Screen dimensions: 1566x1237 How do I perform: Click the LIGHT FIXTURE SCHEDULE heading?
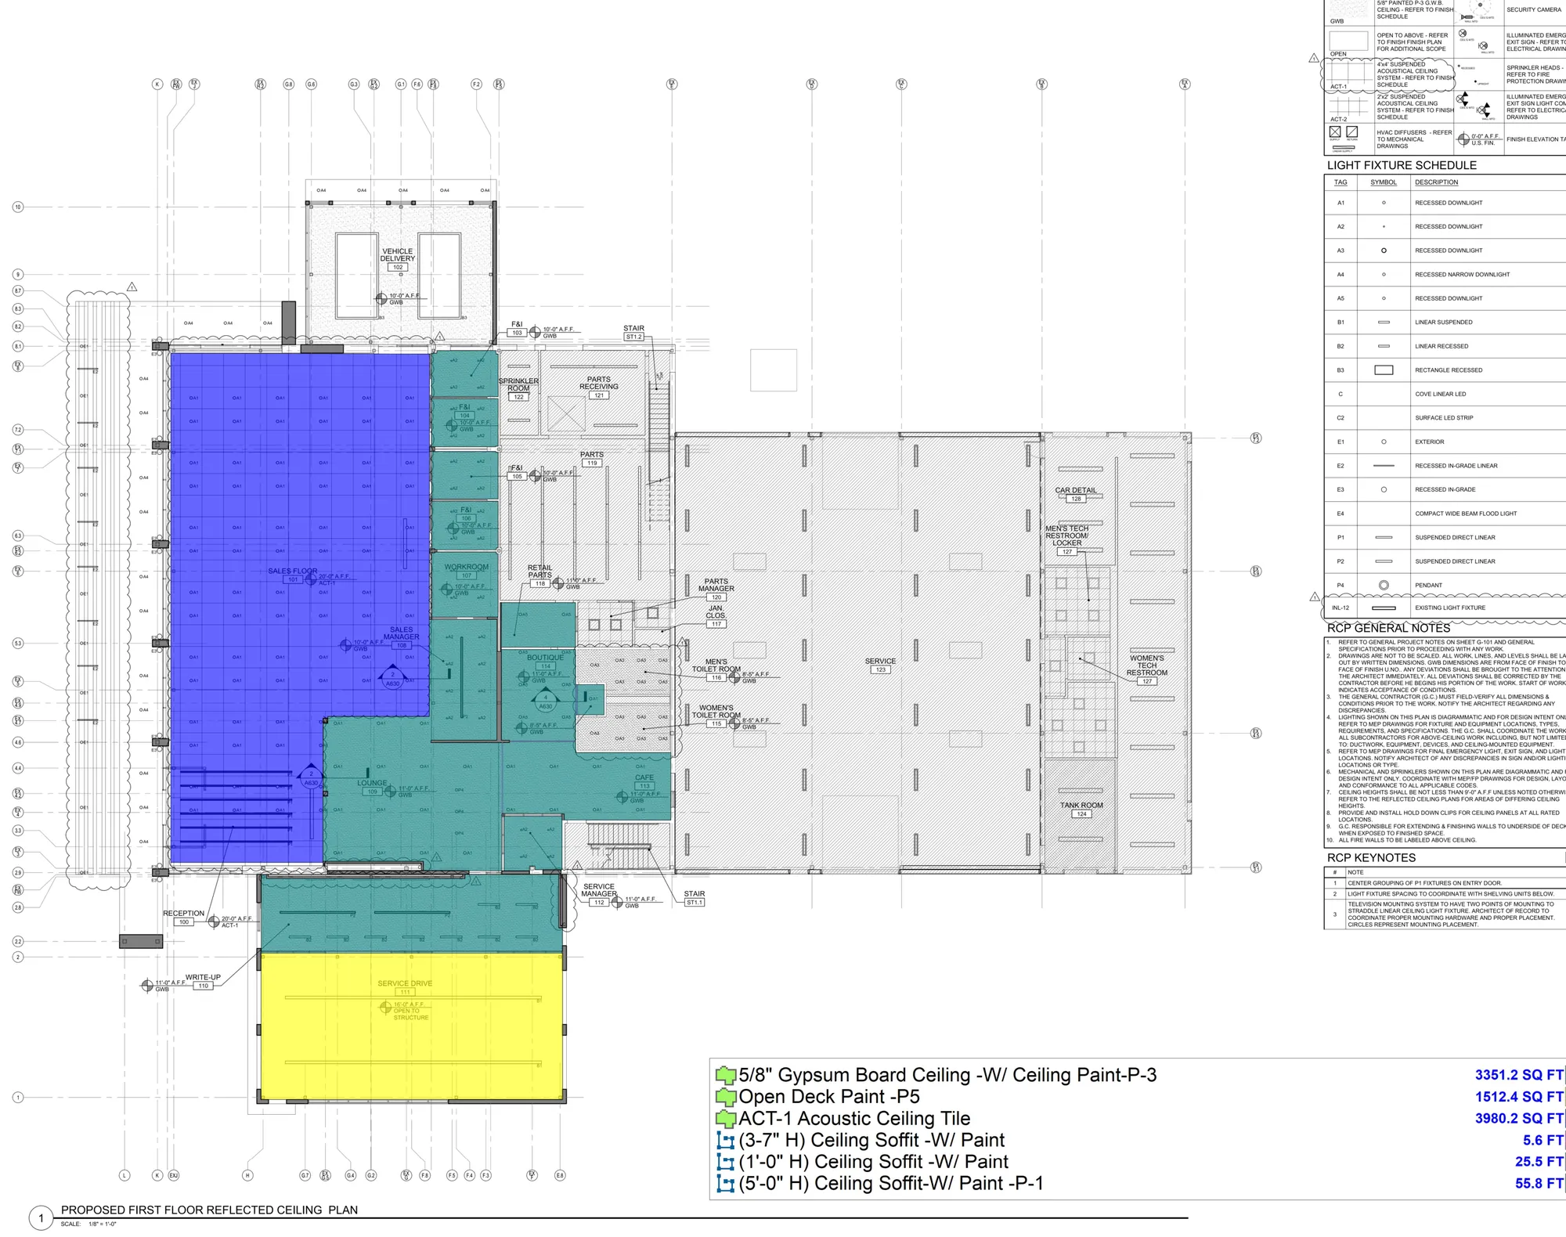pyautogui.click(x=1402, y=165)
